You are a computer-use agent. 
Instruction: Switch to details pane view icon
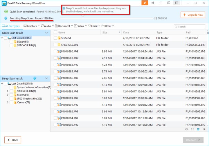pyautogui.click(x=204, y=129)
